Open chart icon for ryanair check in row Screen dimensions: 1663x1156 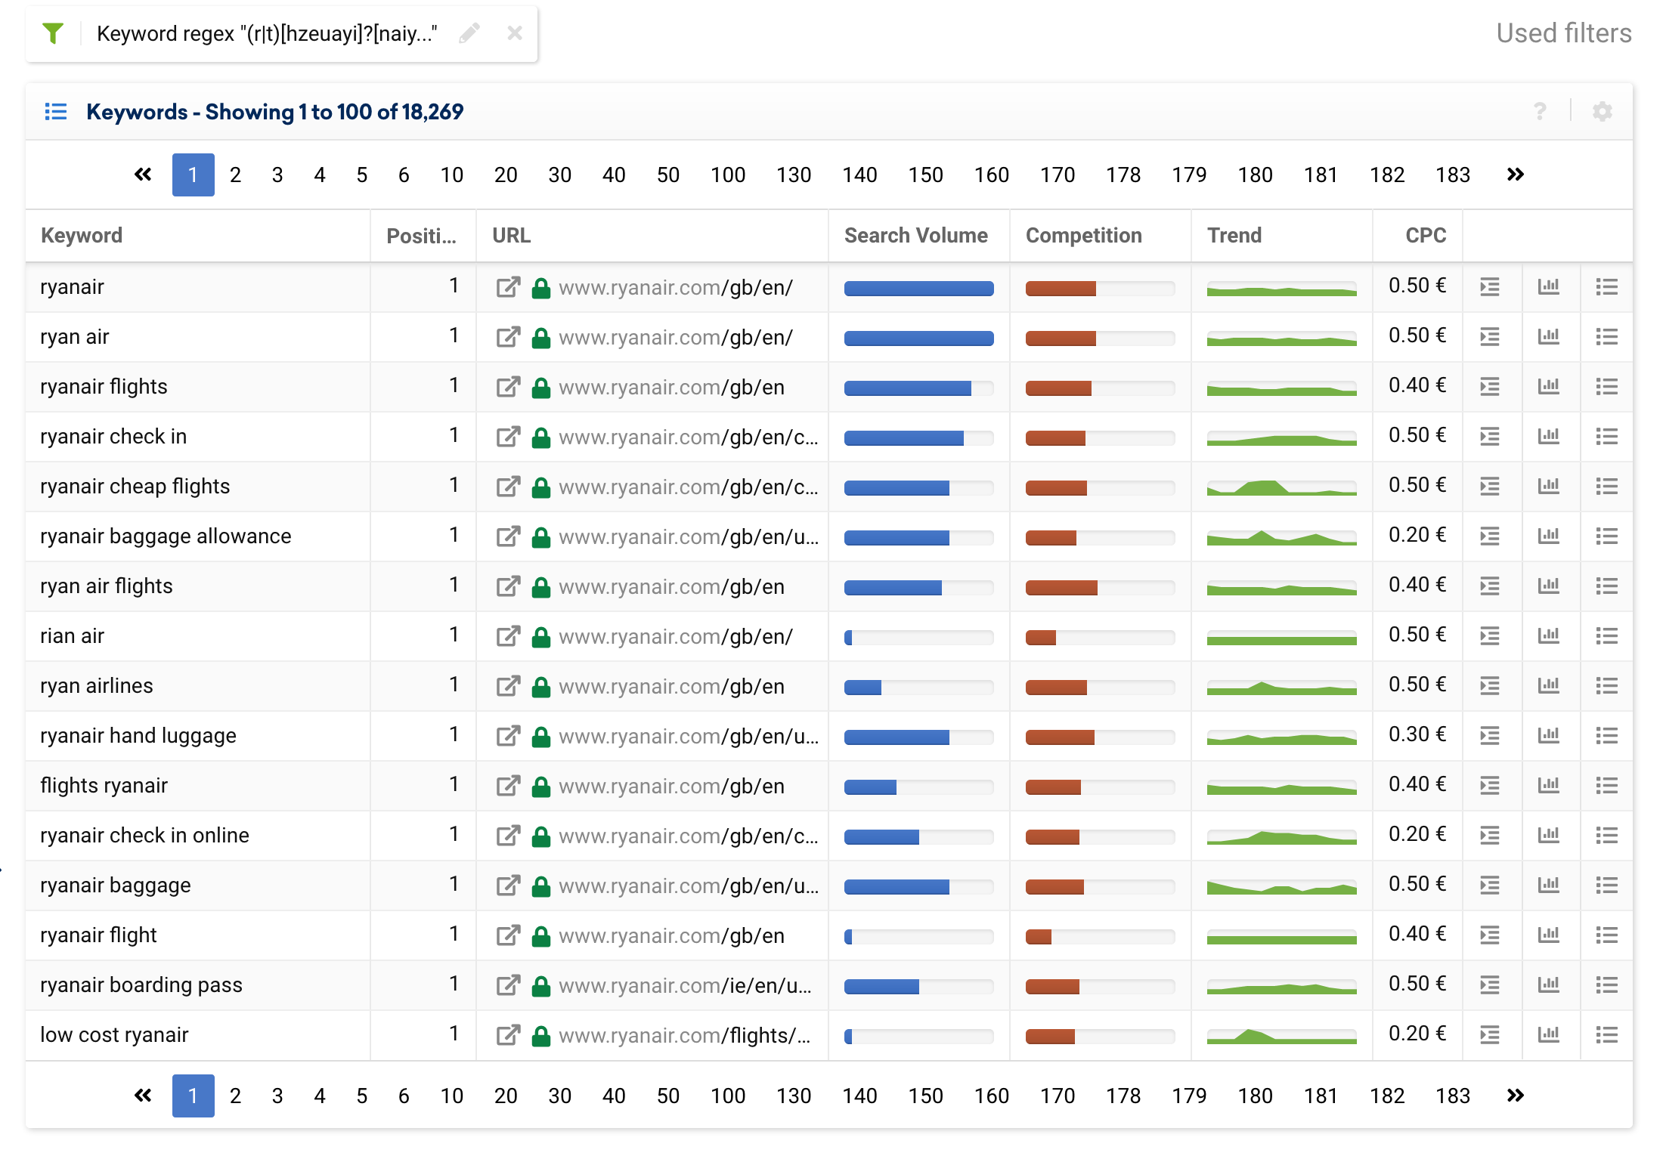pos(1549,437)
